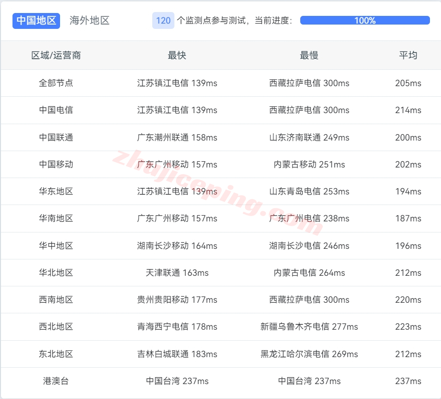Click 天津联通 163ms cell
Image resolution: width=441 pixels, height=399 pixels.
(x=177, y=272)
